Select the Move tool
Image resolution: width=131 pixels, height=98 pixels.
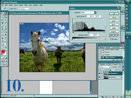pyautogui.click(x=6, y=17)
